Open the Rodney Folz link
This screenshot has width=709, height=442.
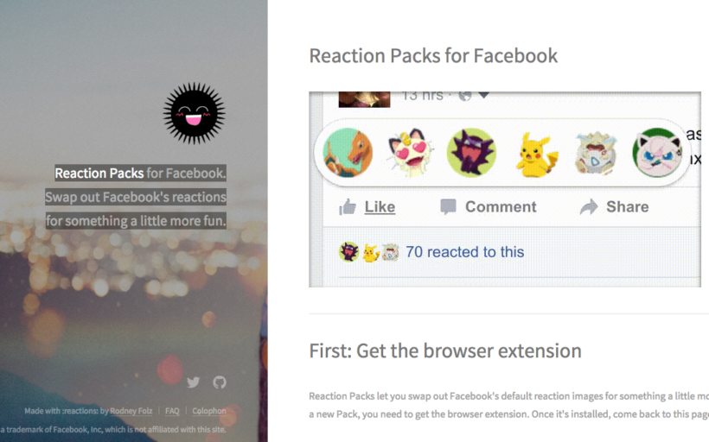[131, 411]
